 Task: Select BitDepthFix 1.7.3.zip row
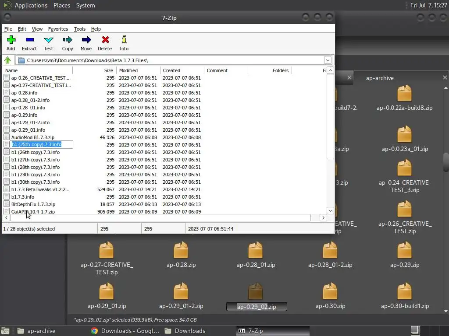pos(165,204)
